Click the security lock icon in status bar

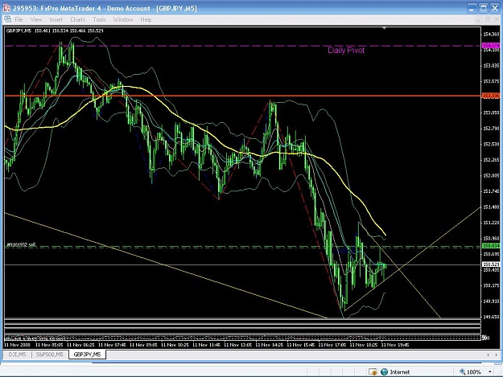373,371
